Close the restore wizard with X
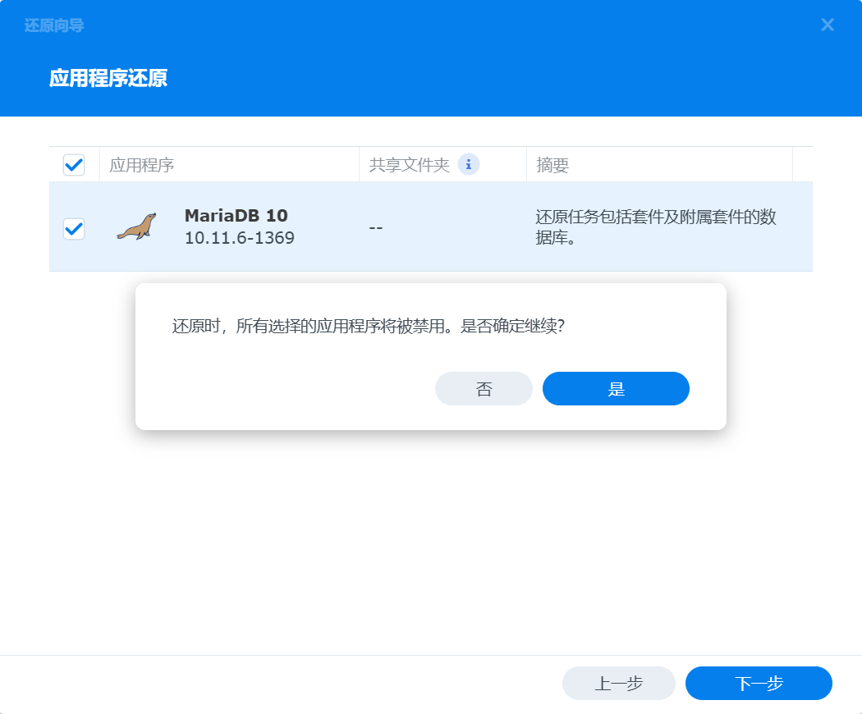Screen dimensions: 862x714 coord(828,25)
